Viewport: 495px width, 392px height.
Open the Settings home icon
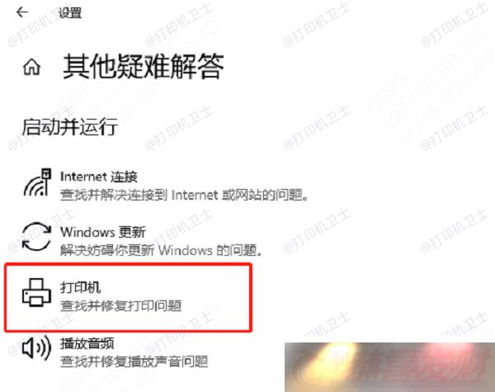pyautogui.click(x=31, y=68)
